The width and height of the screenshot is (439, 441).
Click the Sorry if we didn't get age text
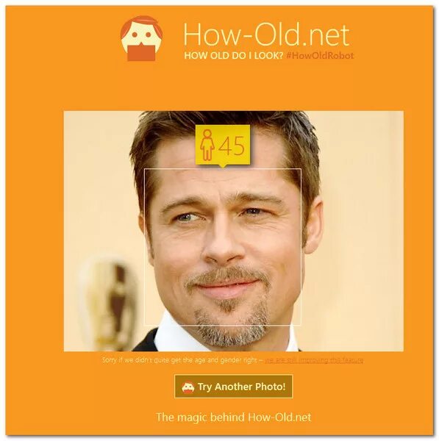(179, 360)
